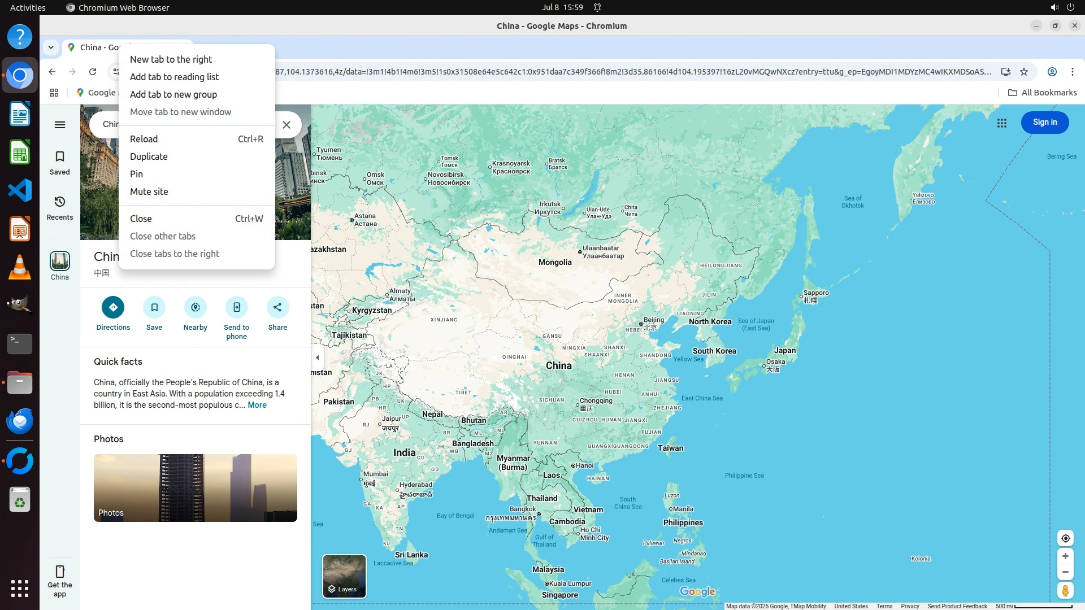This screenshot has height=610, width=1085.
Task: Open the Google apps grid icon
Action: 1002,123
